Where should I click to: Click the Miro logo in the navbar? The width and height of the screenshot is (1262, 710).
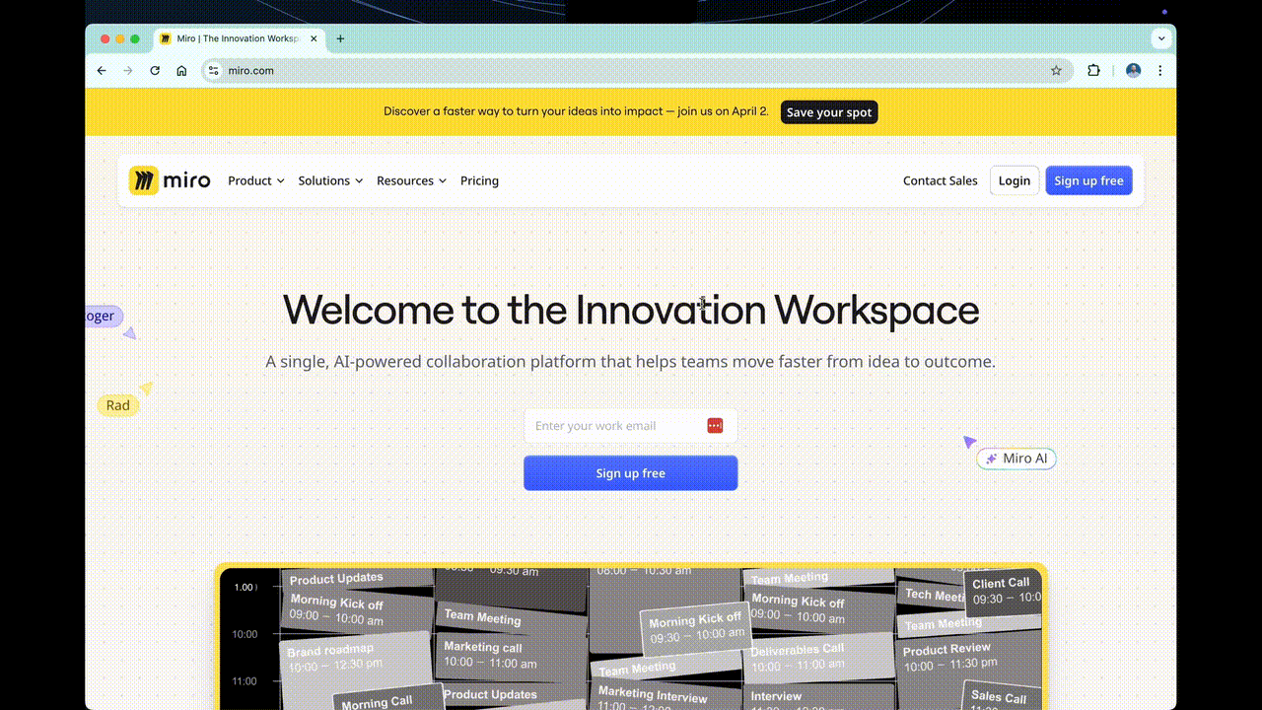click(170, 180)
